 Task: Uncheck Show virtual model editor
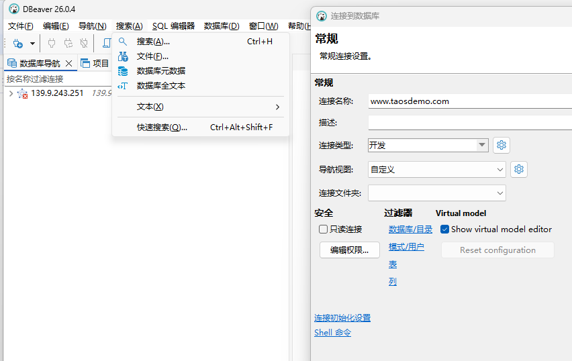(x=444, y=229)
